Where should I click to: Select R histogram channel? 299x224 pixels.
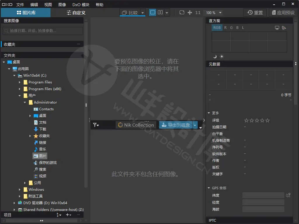pos(225,28)
